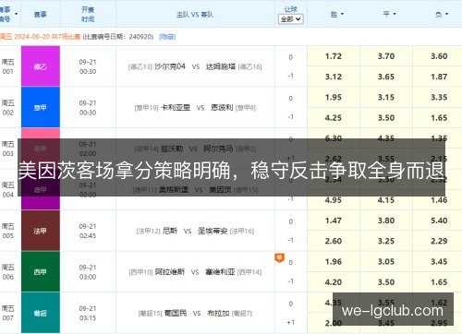The height and width of the screenshot is (334, 462).
Task: Click the orange 单 icon in row 006
Action: [x=279, y=257]
